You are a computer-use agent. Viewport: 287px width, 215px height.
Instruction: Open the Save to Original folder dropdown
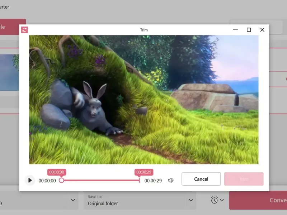[x=190, y=200]
